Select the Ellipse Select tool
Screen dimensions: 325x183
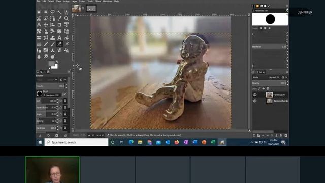[46, 12]
